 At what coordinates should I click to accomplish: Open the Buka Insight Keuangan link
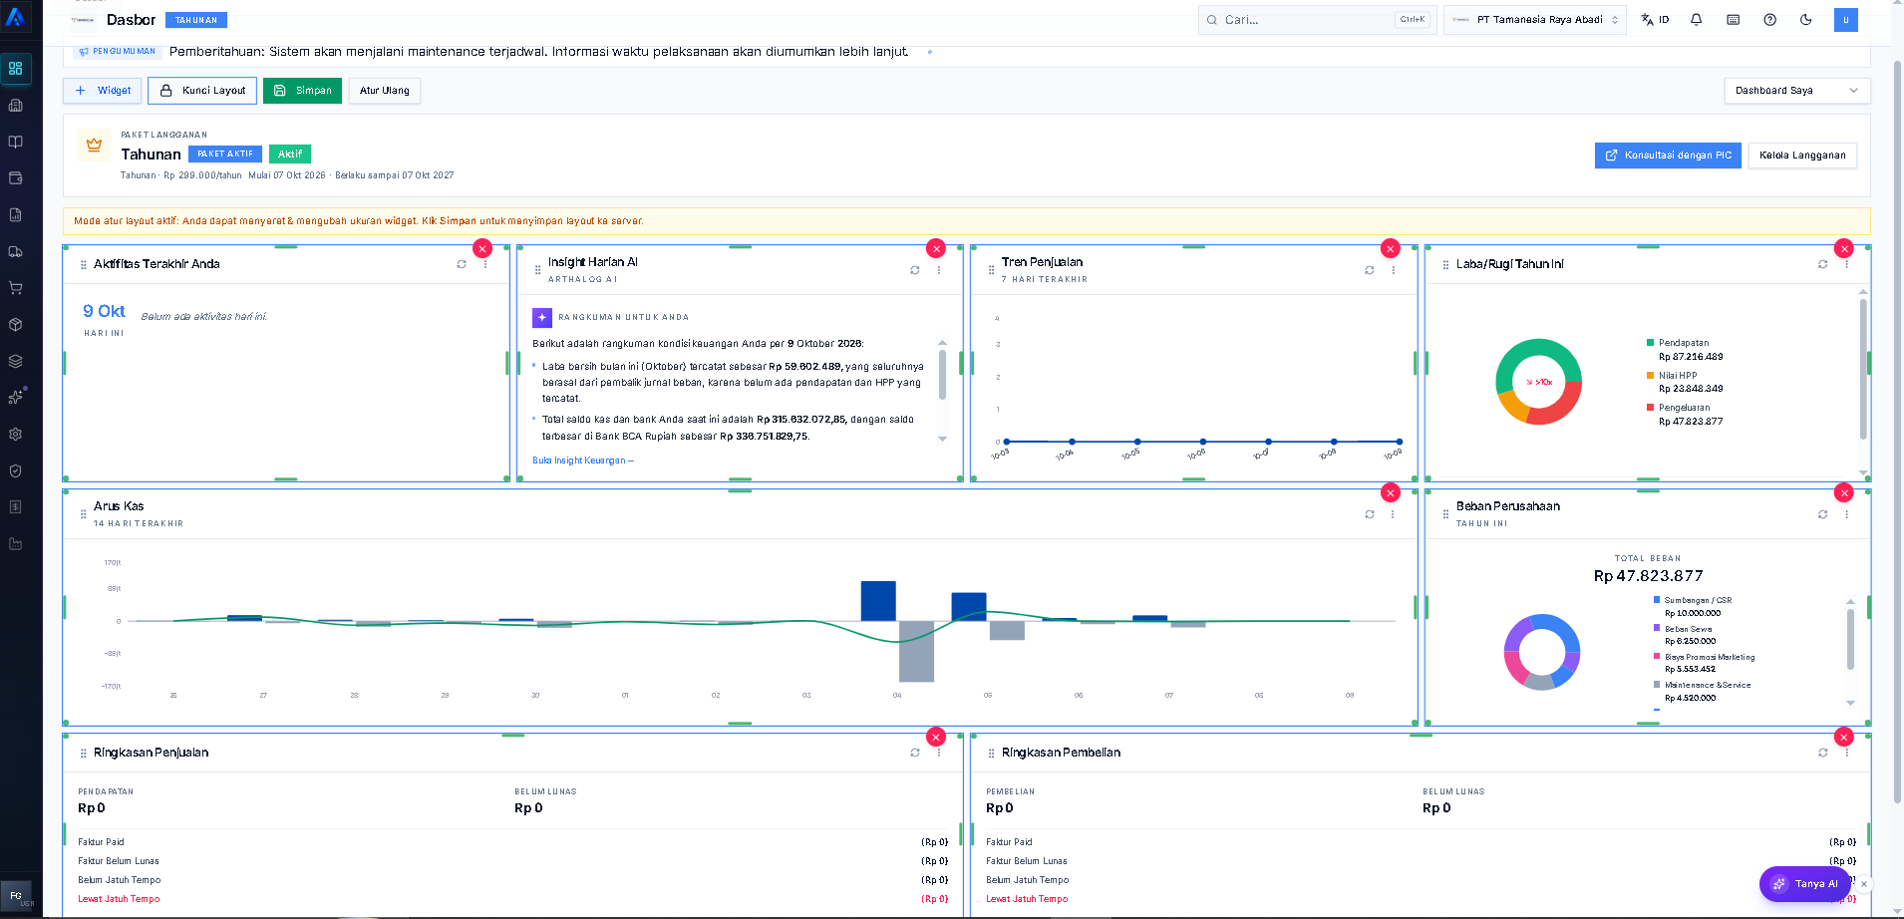tap(583, 460)
